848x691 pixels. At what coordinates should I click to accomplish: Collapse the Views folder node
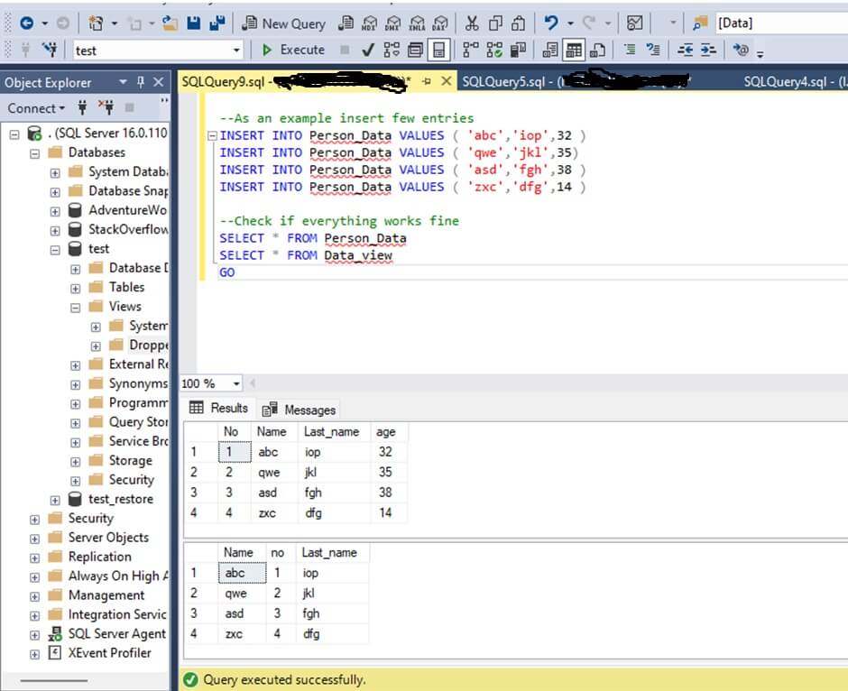click(76, 307)
